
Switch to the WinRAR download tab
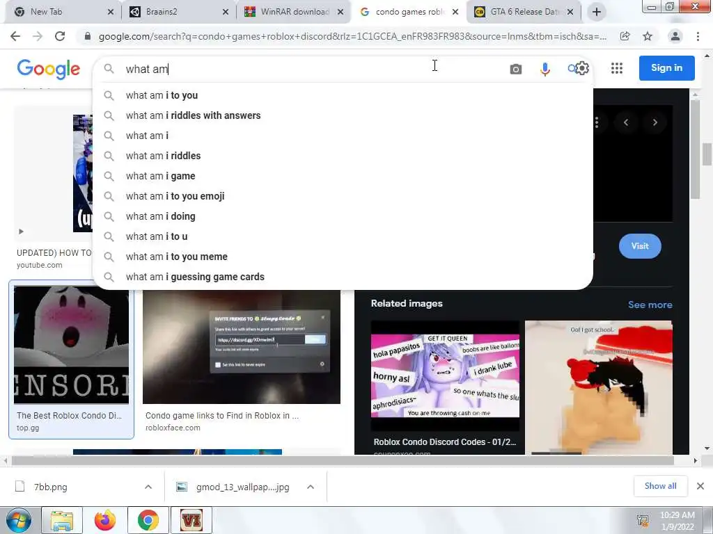click(x=293, y=12)
